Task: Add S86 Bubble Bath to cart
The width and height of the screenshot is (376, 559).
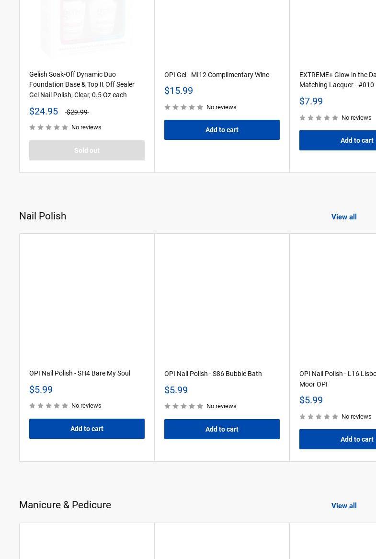Action: click(x=222, y=429)
